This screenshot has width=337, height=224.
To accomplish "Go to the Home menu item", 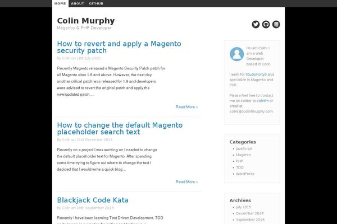I will (x=60, y=3).
